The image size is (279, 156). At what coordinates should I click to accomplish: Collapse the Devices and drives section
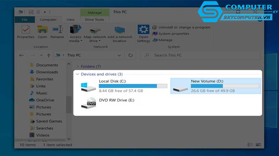tap(77, 74)
